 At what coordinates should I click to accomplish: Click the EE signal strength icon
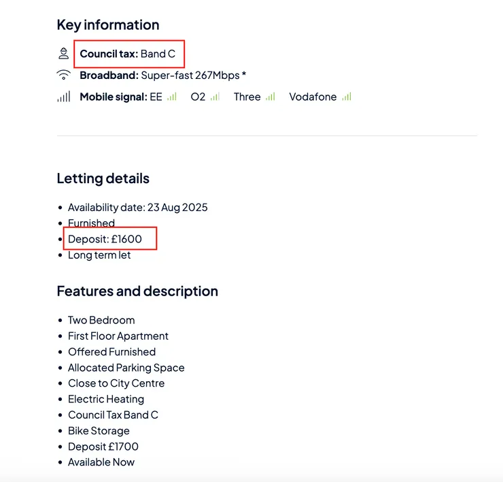click(x=172, y=97)
